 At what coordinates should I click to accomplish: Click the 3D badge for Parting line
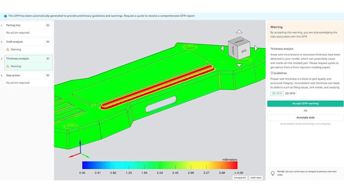(48, 25)
